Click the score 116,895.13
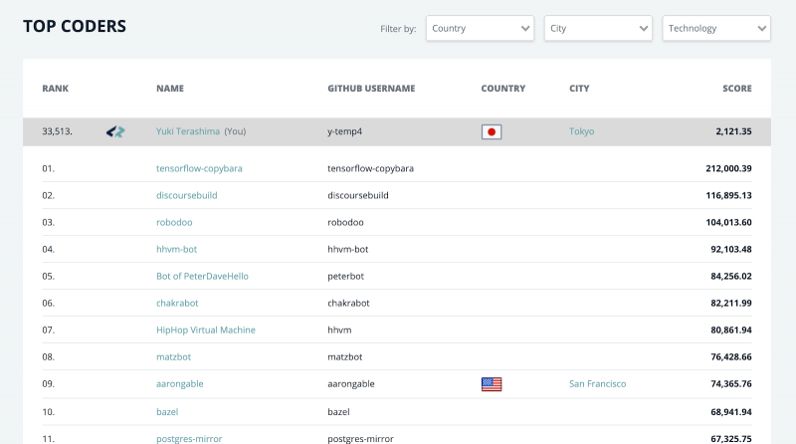Screen dimensions: 796x444 coord(728,195)
